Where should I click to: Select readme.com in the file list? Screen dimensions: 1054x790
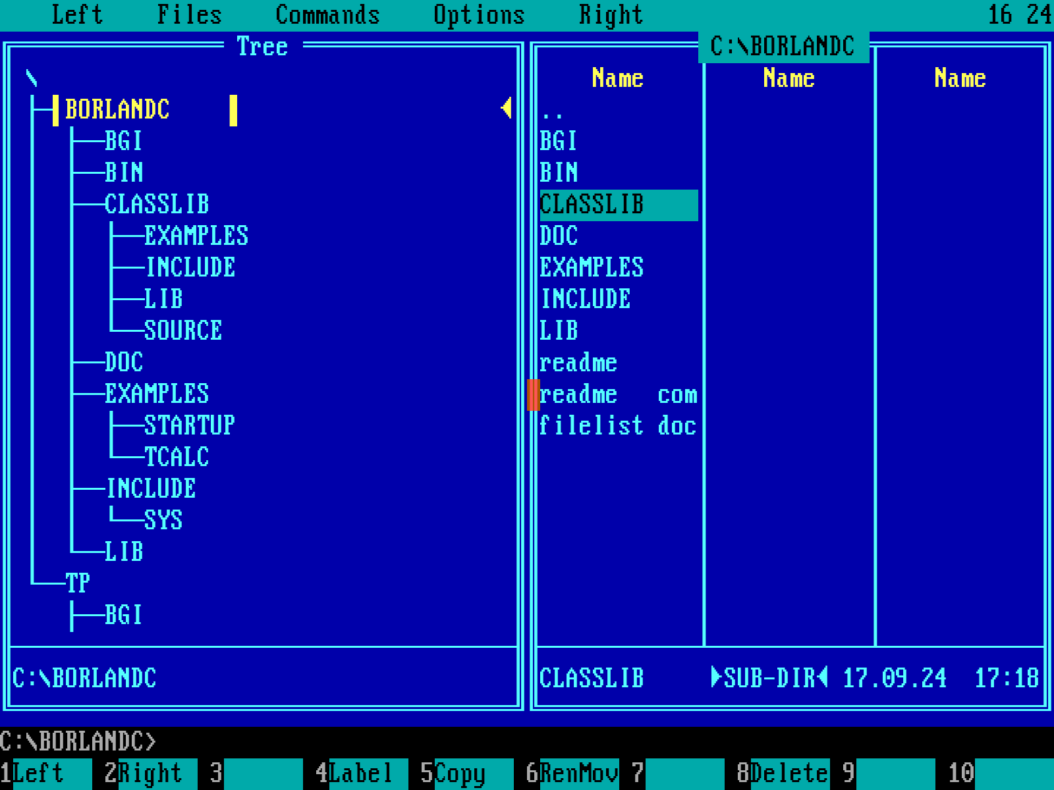pyautogui.click(x=580, y=394)
